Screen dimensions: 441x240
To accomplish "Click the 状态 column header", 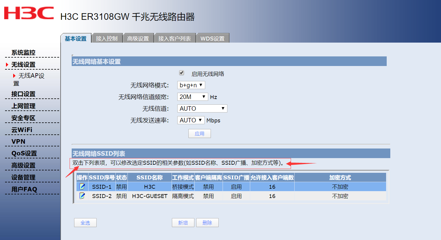I will point(121,178).
